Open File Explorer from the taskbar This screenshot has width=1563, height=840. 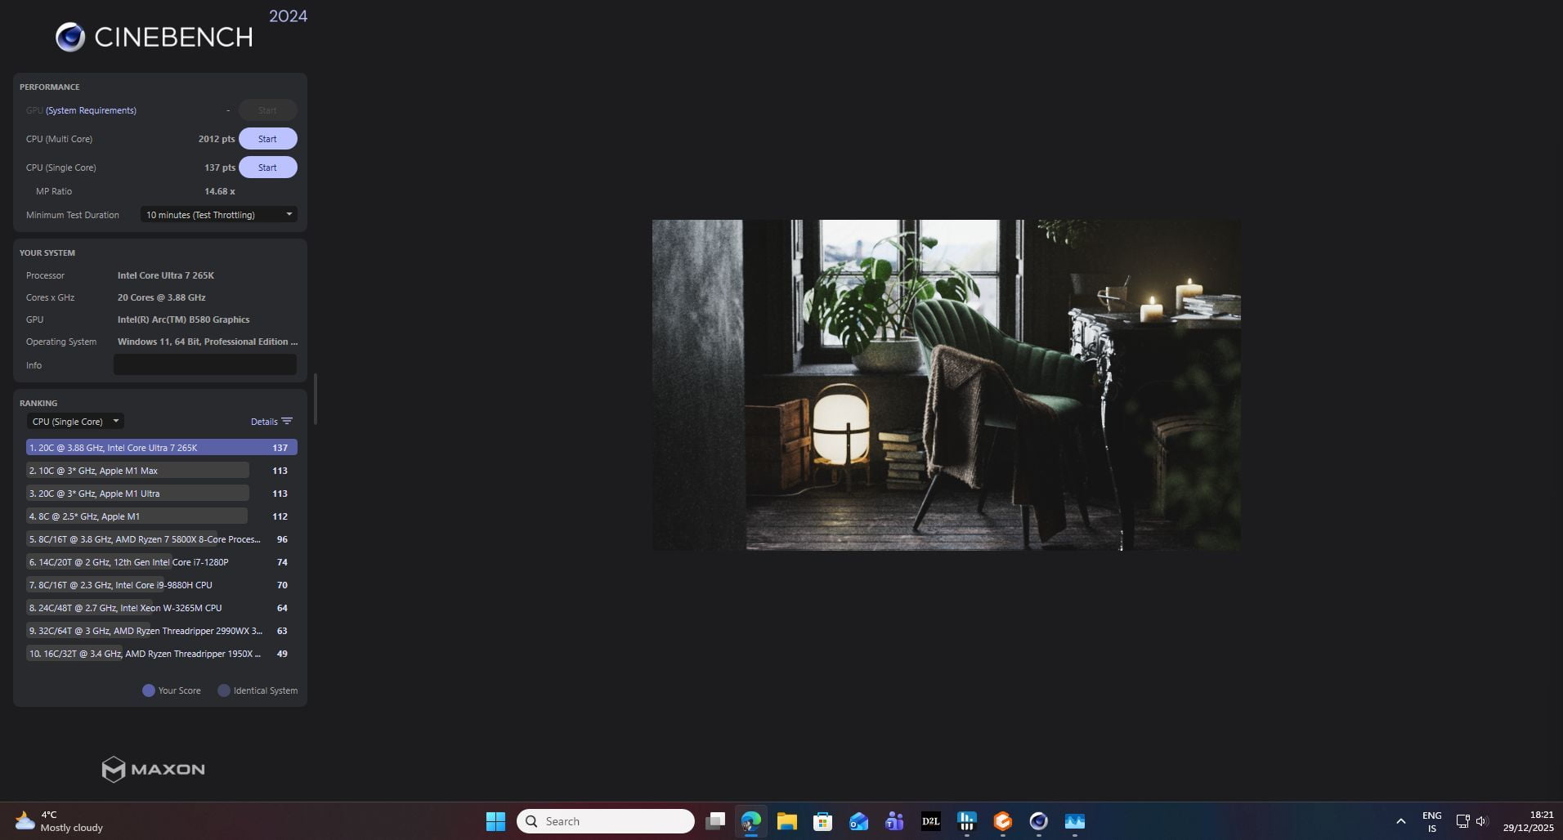click(x=787, y=821)
